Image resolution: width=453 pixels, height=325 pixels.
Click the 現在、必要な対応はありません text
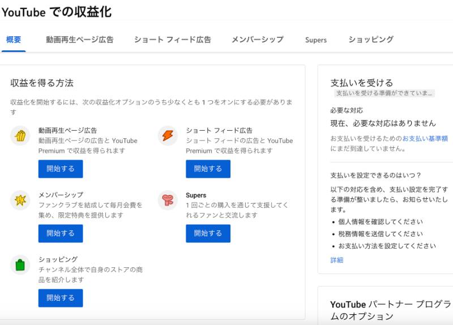383,123
